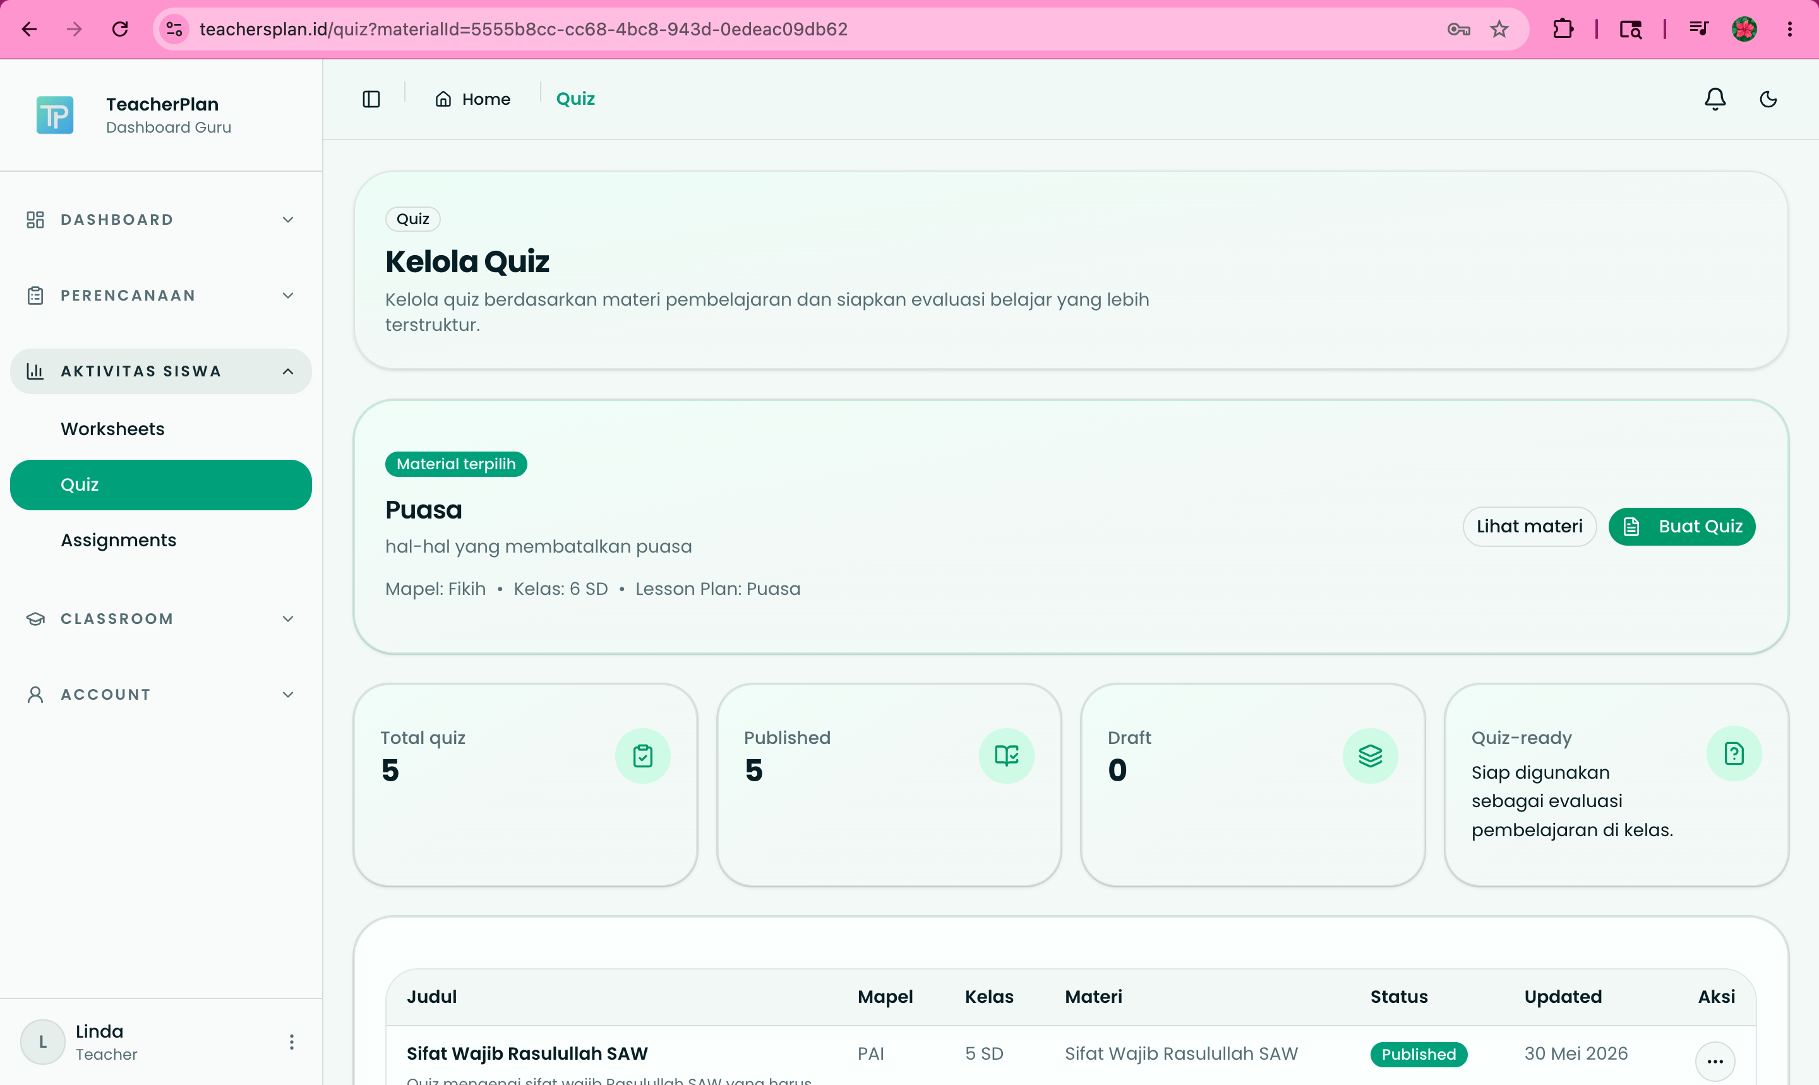
Task: Open the notifications bell
Action: (1715, 99)
